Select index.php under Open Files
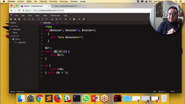The width and height of the screenshot is (185, 104). (x=16, y=29)
